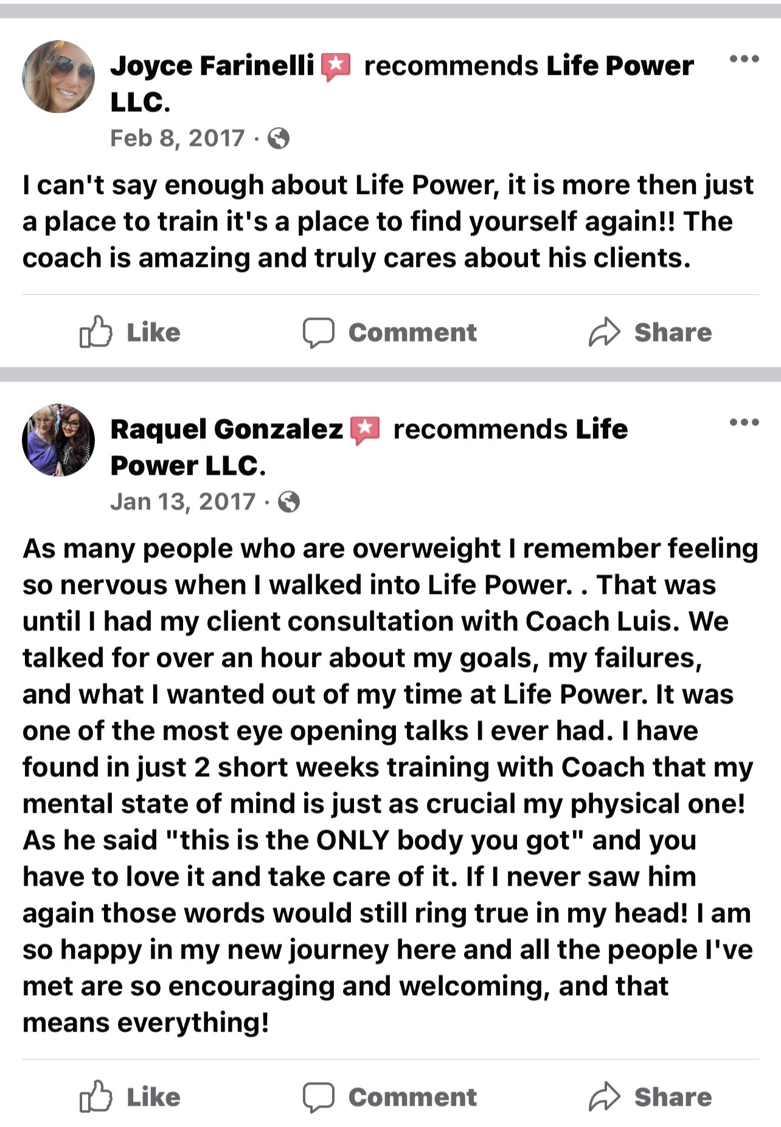Click public globe icon on Joyce's review

pyautogui.click(x=279, y=139)
